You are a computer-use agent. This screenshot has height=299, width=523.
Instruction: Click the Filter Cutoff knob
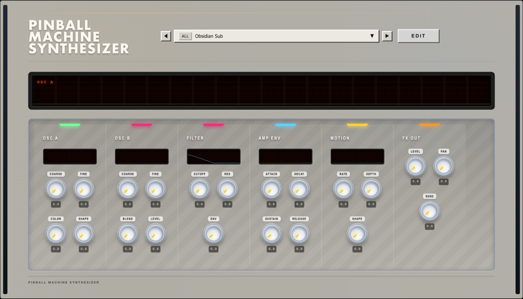tap(200, 189)
